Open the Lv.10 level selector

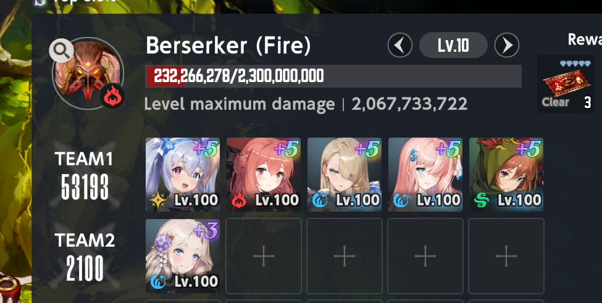point(453,45)
